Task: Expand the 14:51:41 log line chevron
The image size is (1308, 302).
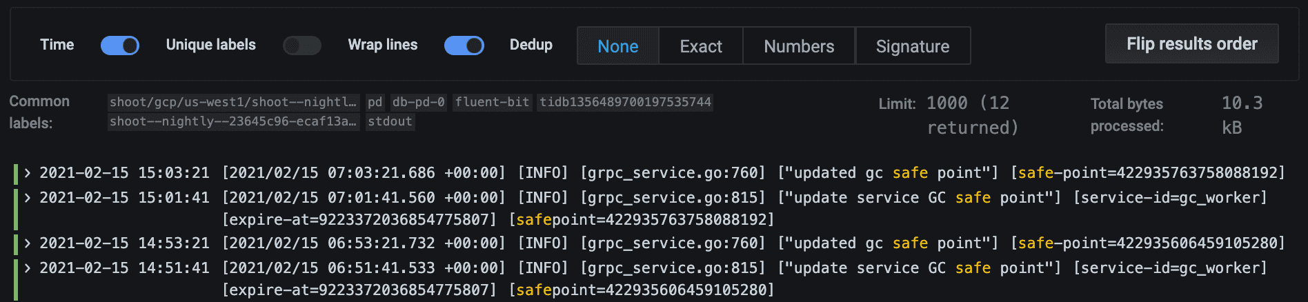Action: (x=28, y=268)
